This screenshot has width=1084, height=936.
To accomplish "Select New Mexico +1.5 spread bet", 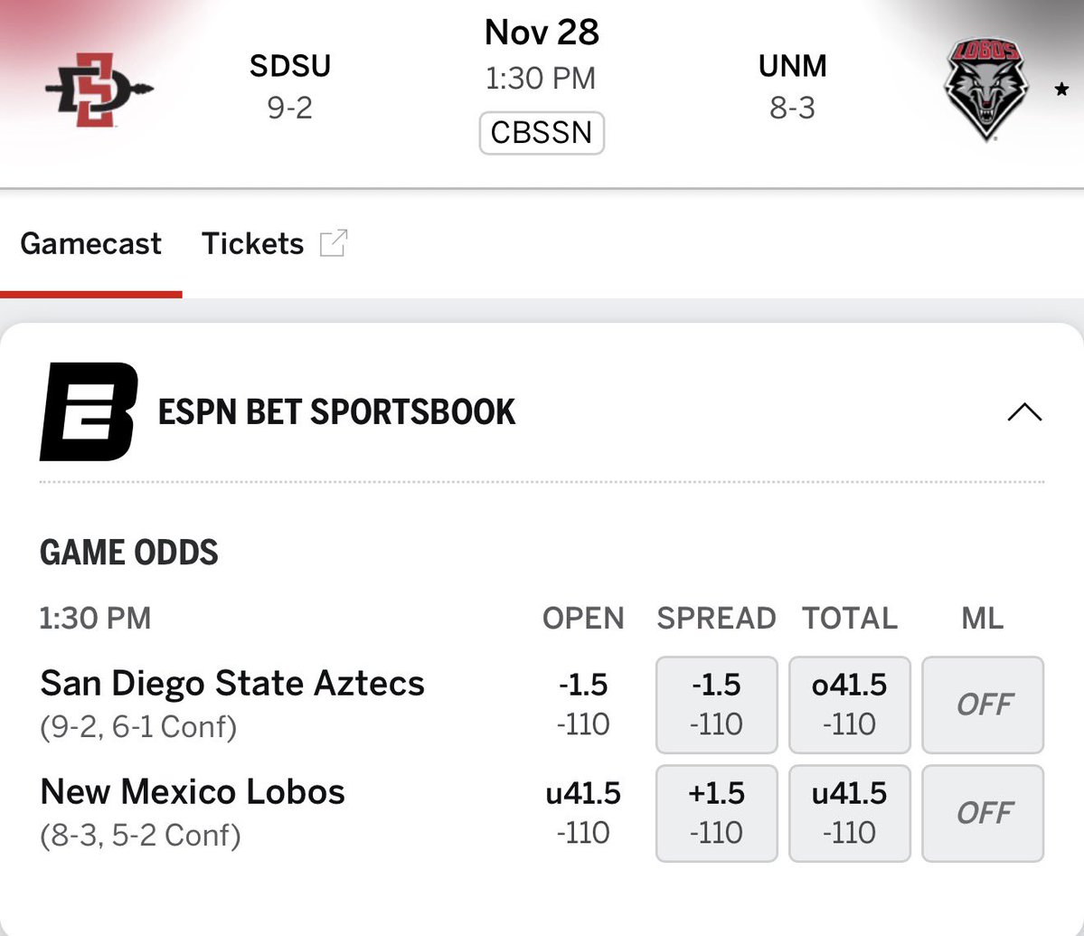I will [716, 812].
